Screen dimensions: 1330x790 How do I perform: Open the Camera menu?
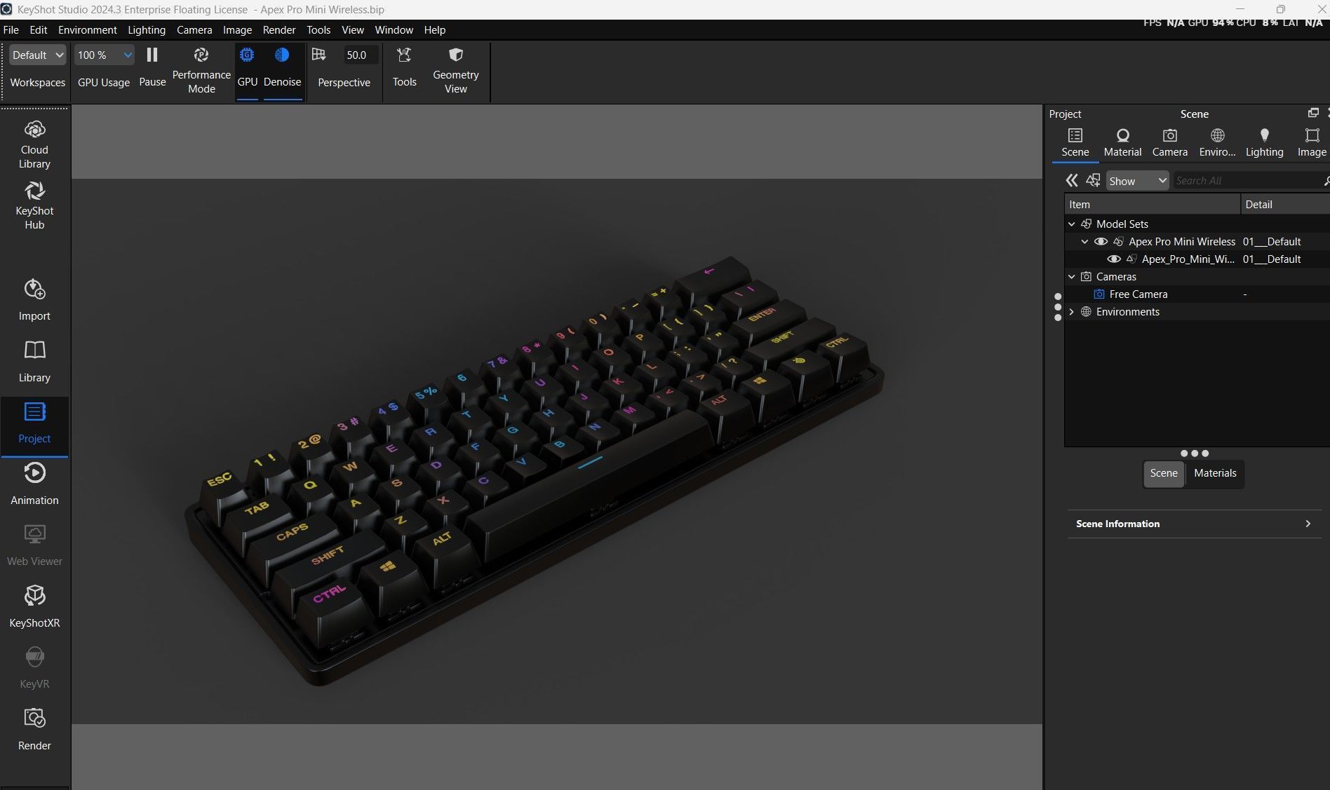click(x=194, y=29)
